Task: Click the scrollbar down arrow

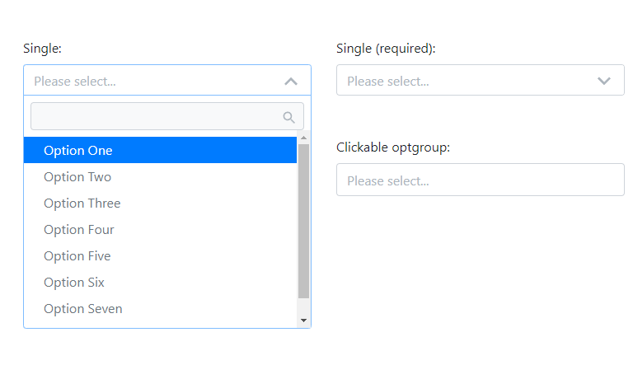Action: (x=303, y=321)
